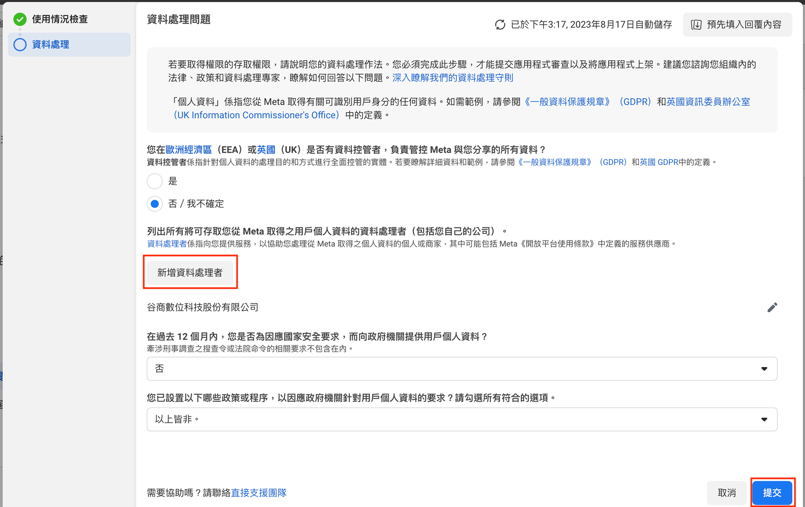The height and width of the screenshot is (507, 805).
Task: Switch to the 資料處理 step in the sidebar
Action: pos(69,45)
